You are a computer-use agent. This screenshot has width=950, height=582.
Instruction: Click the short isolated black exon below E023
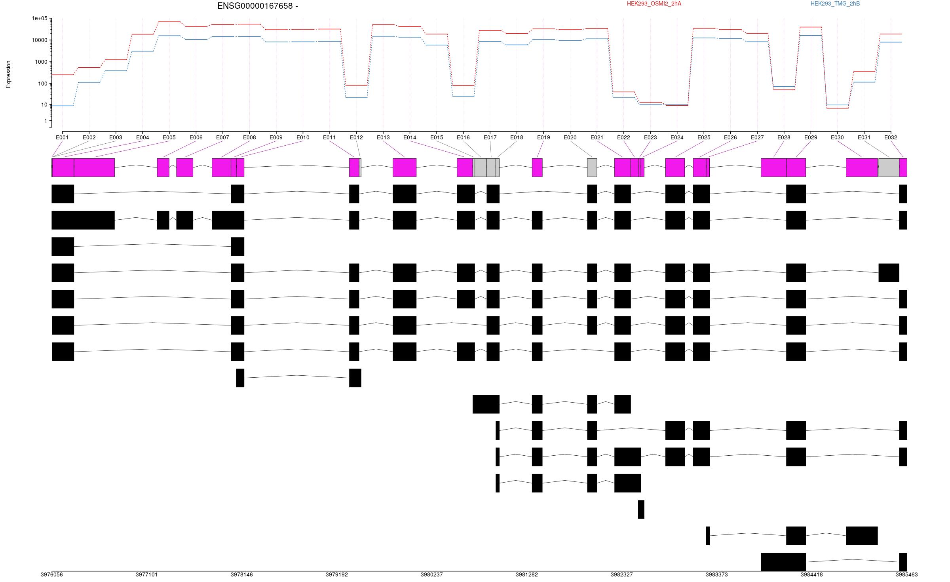coord(641,509)
